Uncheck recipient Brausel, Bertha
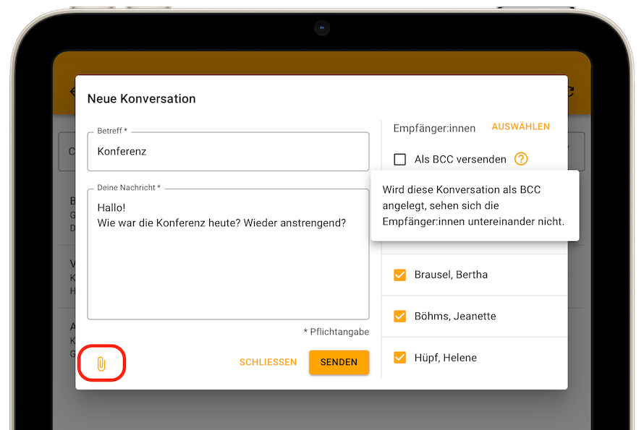The height and width of the screenshot is (430, 644). (x=399, y=275)
